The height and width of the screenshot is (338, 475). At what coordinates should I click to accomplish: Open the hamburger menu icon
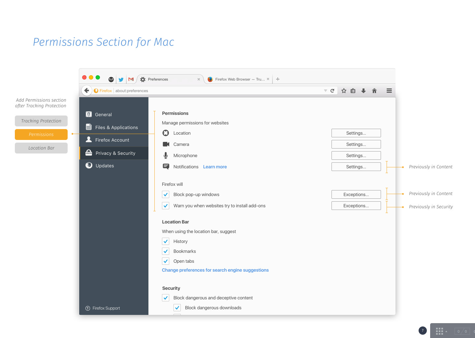click(x=389, y=91)
